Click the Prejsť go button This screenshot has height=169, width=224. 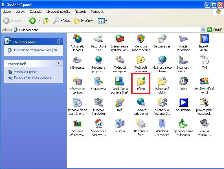click(215, 30)
